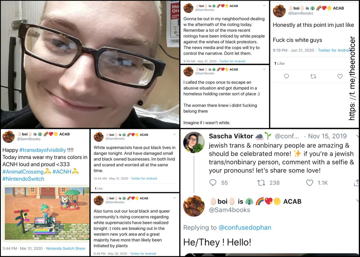Open the chevron menu on the 6:49 PM May 30 tweet
Screen dimensions: 360x257
174,198
